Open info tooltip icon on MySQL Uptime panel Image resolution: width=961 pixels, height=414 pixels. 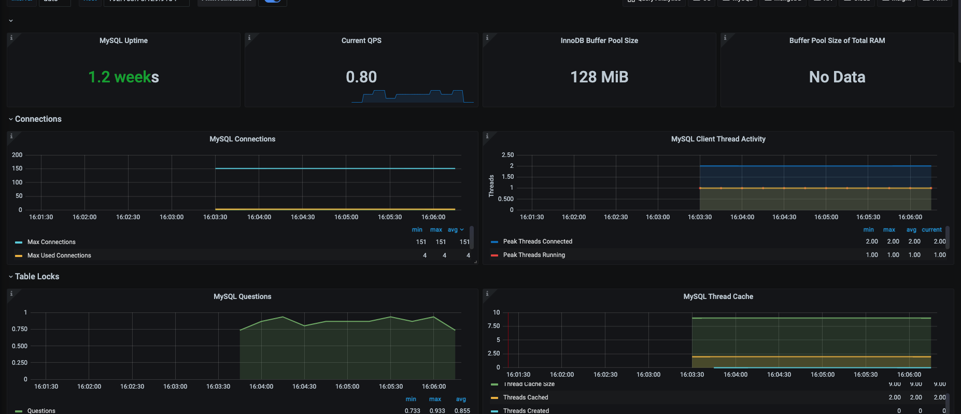pyautogui.click(x=11, y=37)
